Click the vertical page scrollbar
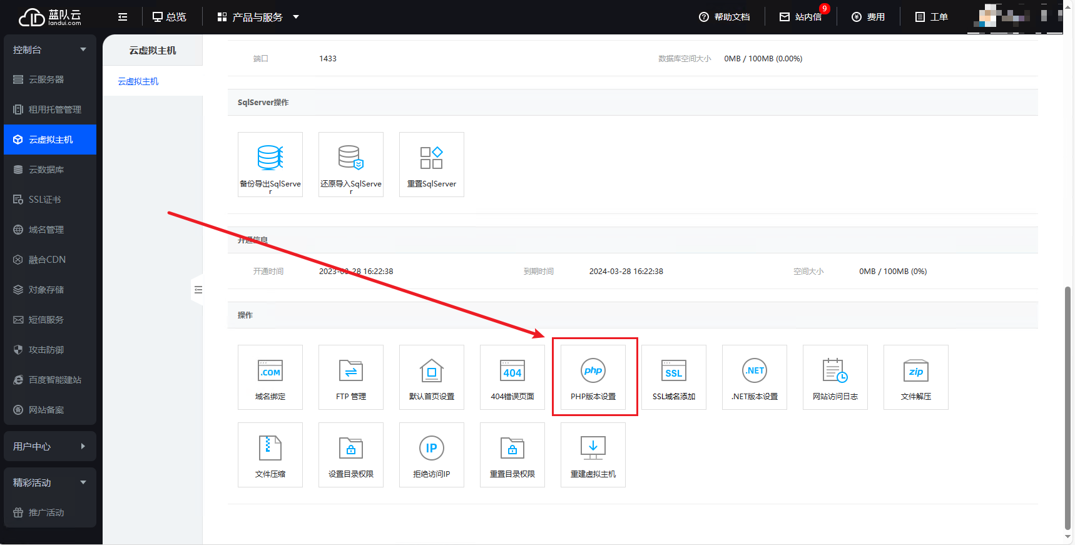The height and width of the screenshot is (545, 1075). (x=1067, y=407)
